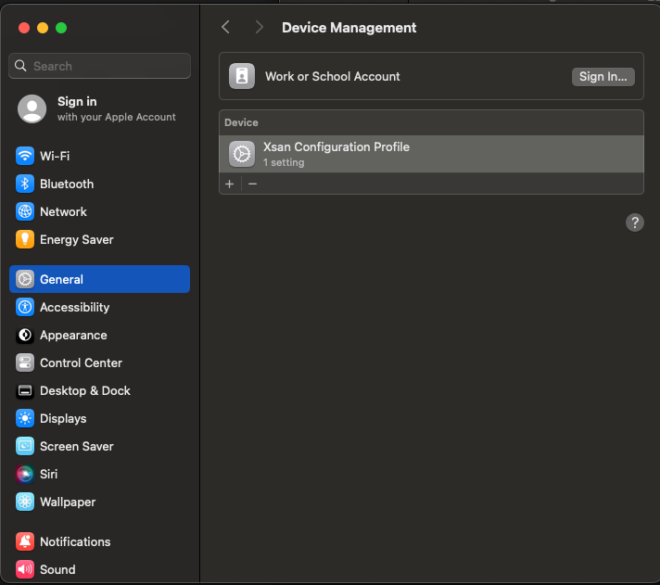
Task: Click the Energy Saver bulb icon
Action: [25, 239]
